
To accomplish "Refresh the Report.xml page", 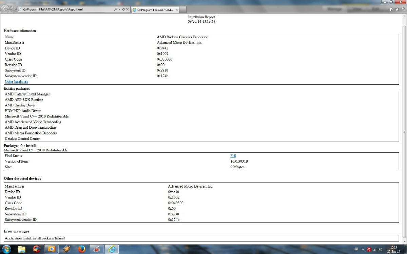I will pos(123,9).
